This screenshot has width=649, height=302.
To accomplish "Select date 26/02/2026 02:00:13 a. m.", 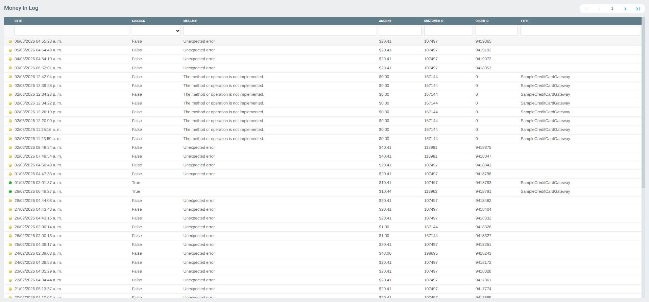I will 38,236.
